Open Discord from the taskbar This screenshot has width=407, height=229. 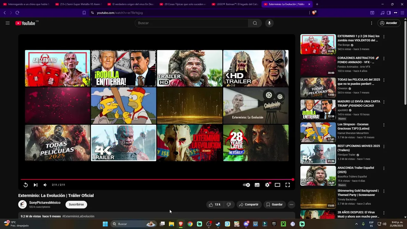[x=246, y=224]
